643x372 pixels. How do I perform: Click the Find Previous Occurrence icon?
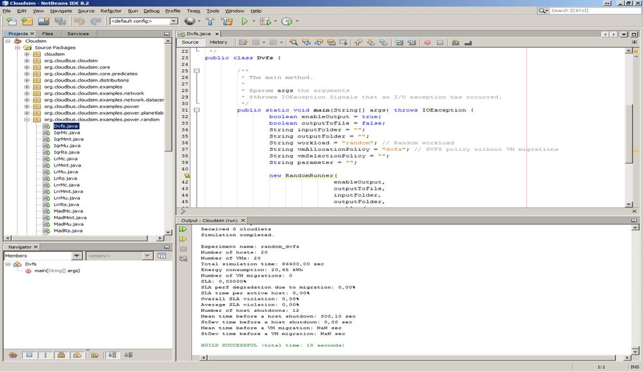306,42
